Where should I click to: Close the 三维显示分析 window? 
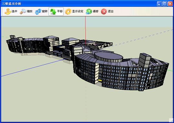tap(170, 4)
